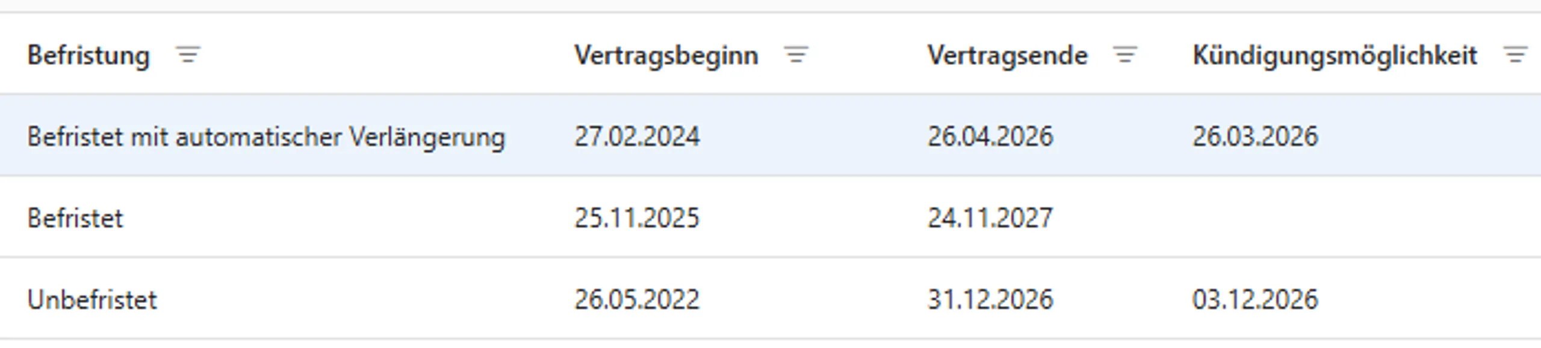Sort table by the Vertragsbeginn column header
This screenshot has height=348, width=1541.
pos(667,55)
